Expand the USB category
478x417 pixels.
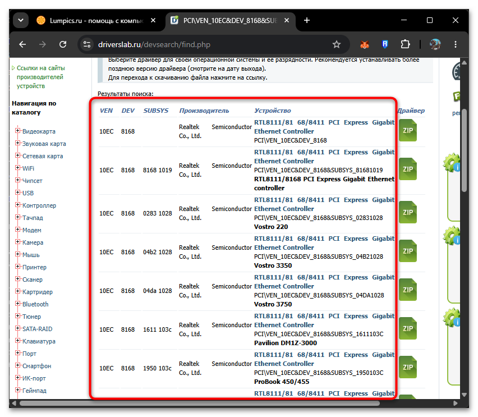tap(18, 193)
